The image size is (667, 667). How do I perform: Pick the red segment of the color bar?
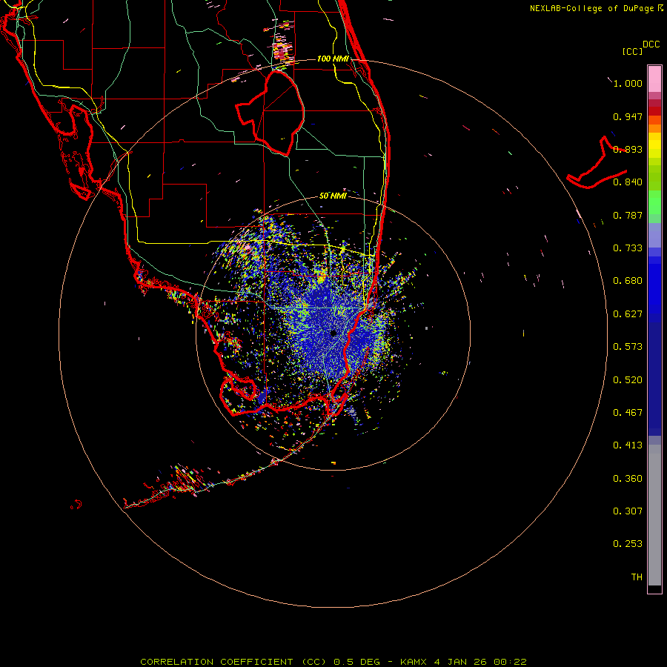pyautogui.click(x=654, y=111)
